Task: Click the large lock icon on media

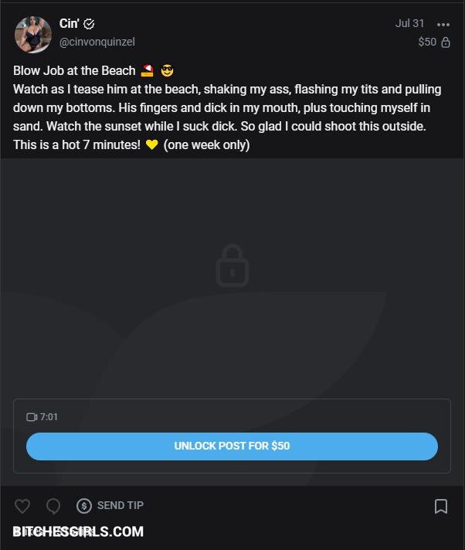Action: point(232,266)
